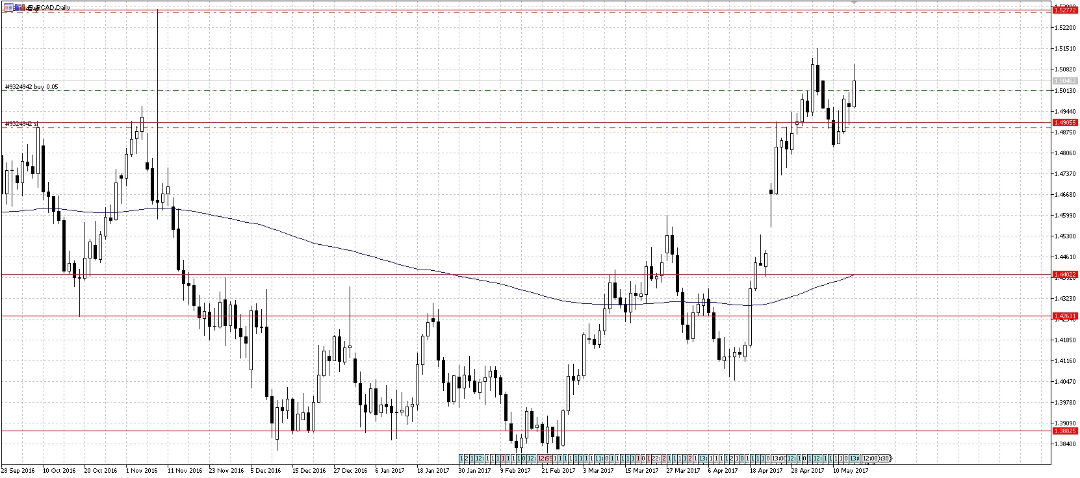
Task: Click the 10 Oct 2016 date label
Action: (59, 470)
